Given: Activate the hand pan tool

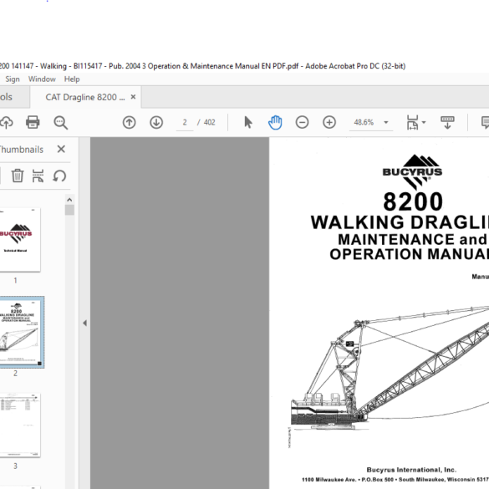Looking at the screenshot, I should [x=275, y=122].
